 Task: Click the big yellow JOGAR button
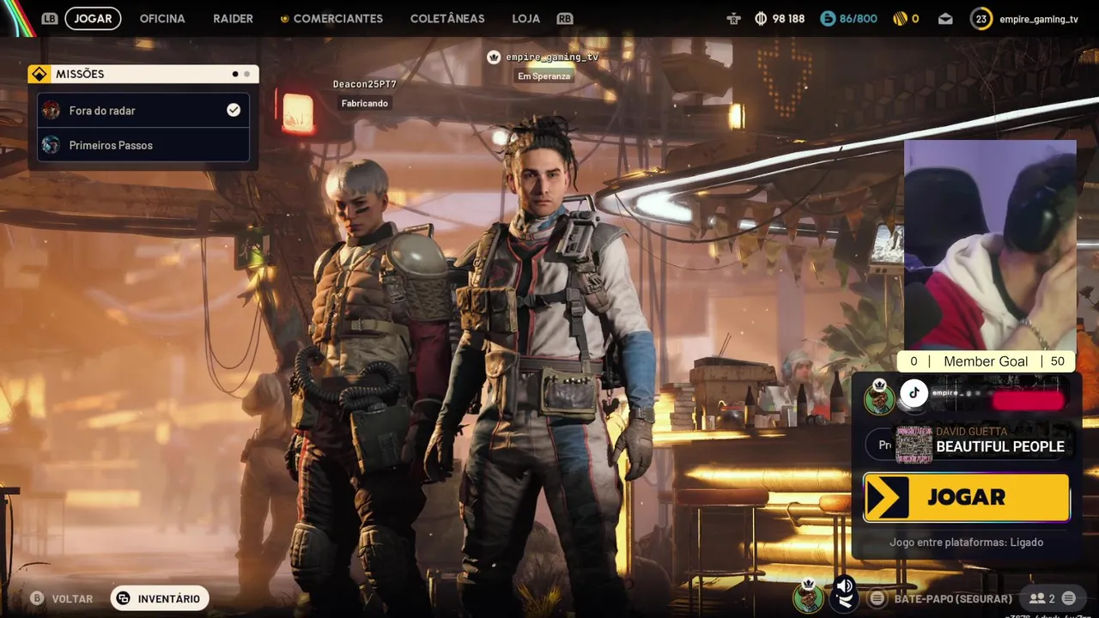tap(967, 497)
